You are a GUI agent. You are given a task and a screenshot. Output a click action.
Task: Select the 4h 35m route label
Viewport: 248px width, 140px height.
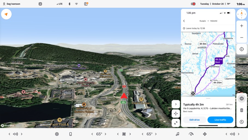pyautogui.click(x=217, y=83)
